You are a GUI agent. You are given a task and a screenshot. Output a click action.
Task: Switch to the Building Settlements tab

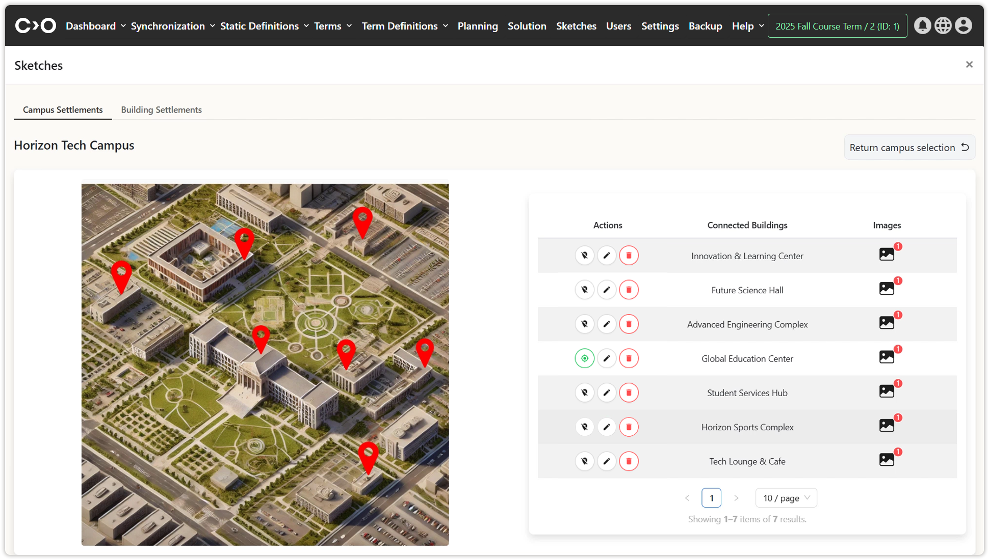161,109
